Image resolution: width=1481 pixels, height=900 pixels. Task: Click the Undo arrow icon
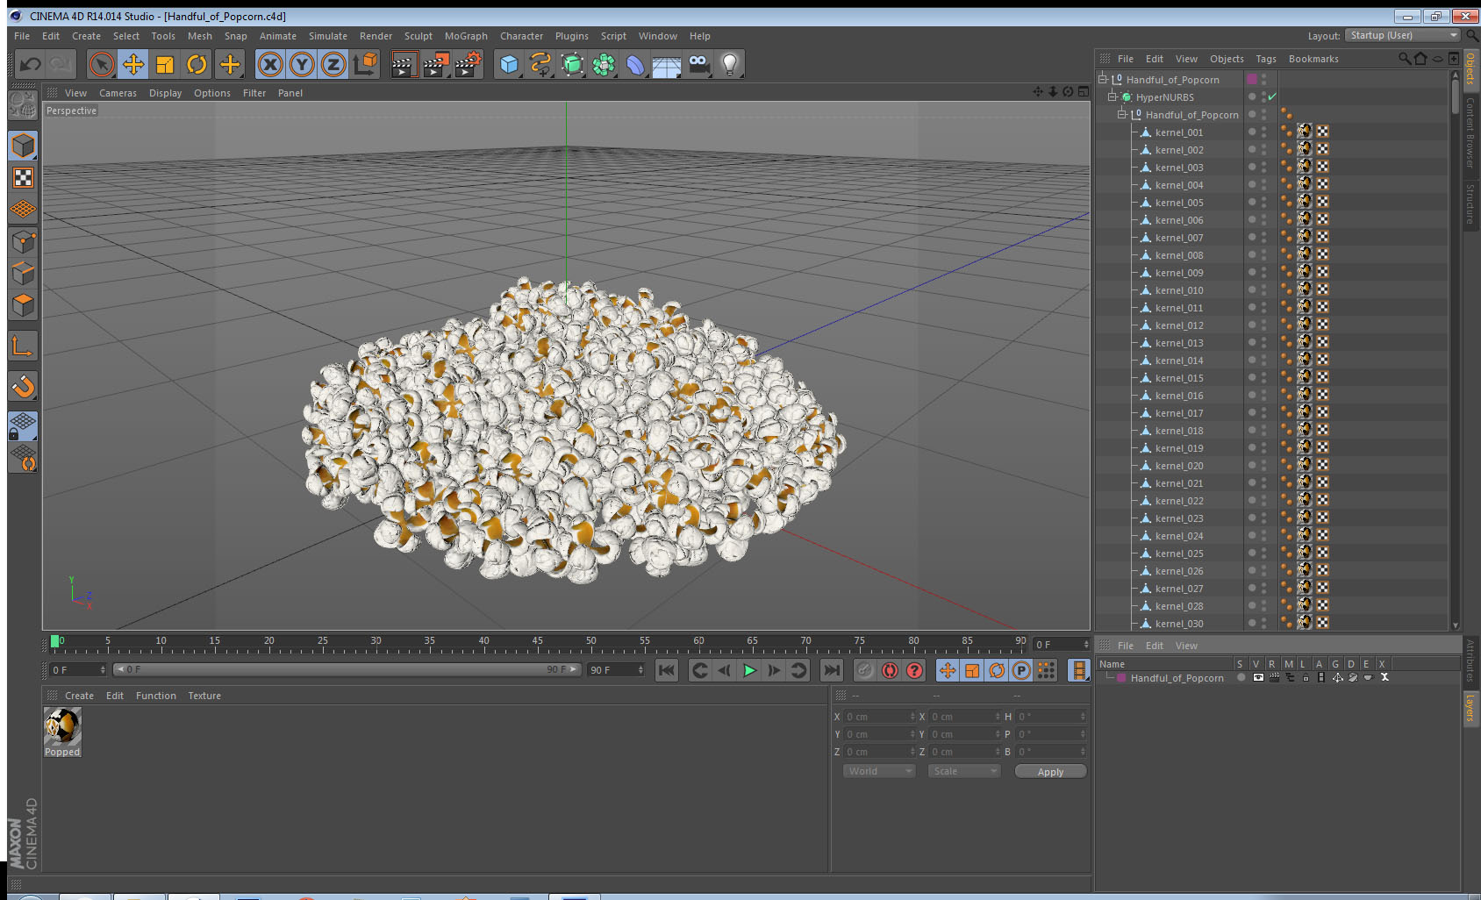pyautogui.click(x=31, y=64)
